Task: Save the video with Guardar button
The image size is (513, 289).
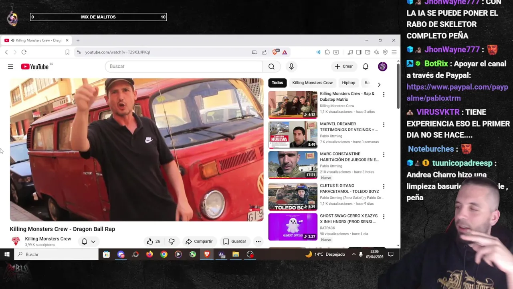Action: pyautogui.click(x=234, y=241)
